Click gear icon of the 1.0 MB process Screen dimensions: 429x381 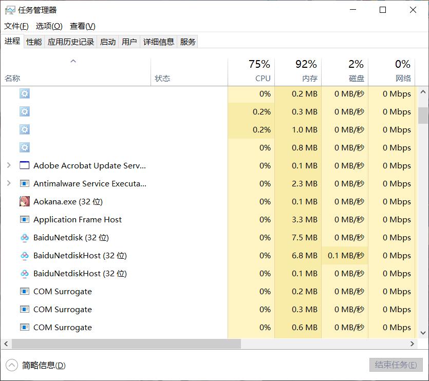pyautogui.click(x=25, y=129)
